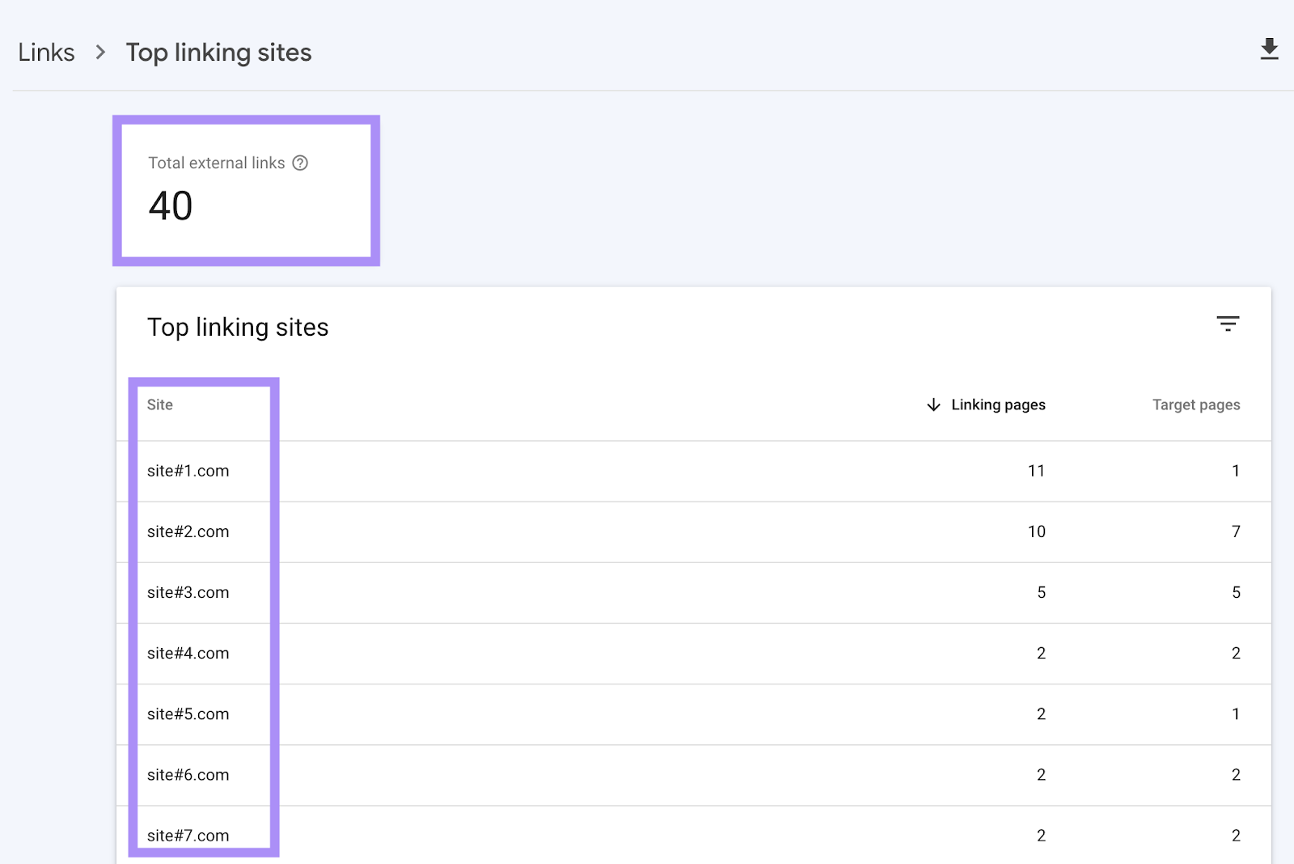Click the Target pages value 7 for site#2.com
Screen dimensions: 1294x864
click(1237, 532)
